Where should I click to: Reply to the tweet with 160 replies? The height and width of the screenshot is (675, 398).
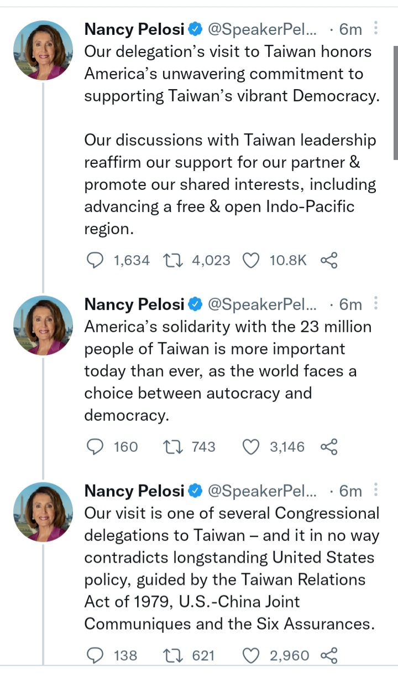coord(96,447)
